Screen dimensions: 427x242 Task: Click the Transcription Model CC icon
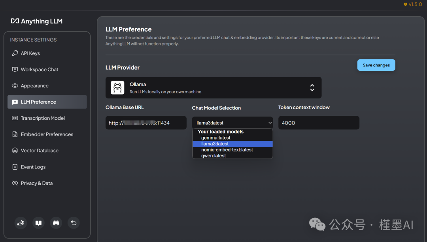coord(15,118)
